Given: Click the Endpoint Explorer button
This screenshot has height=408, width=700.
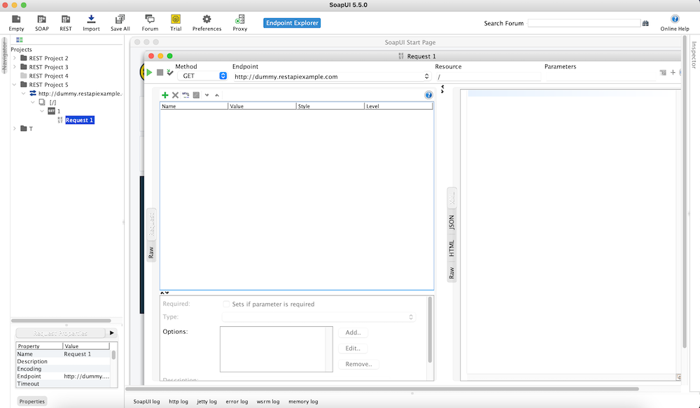Looking at the screenshot, I should click(x=292, y=23).
